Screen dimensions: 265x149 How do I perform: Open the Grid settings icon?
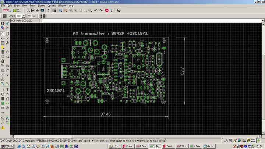[4, 16]
